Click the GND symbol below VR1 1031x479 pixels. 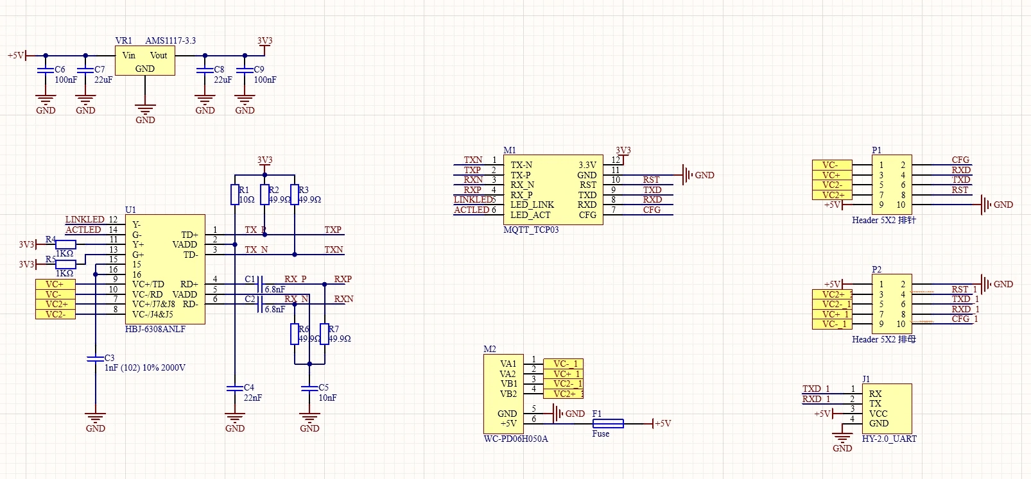point(145,112)
